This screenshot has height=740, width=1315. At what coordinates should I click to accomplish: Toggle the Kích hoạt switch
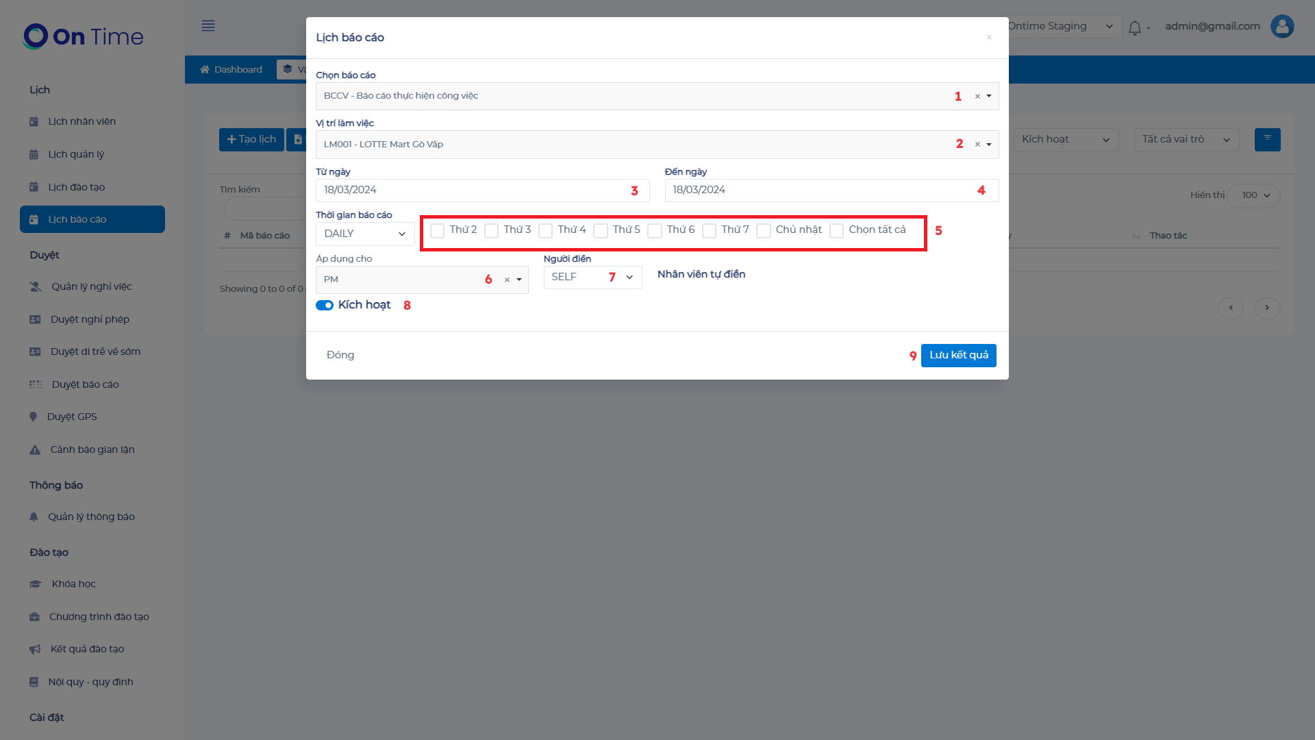pyautogui.click(x=325, y=306)
